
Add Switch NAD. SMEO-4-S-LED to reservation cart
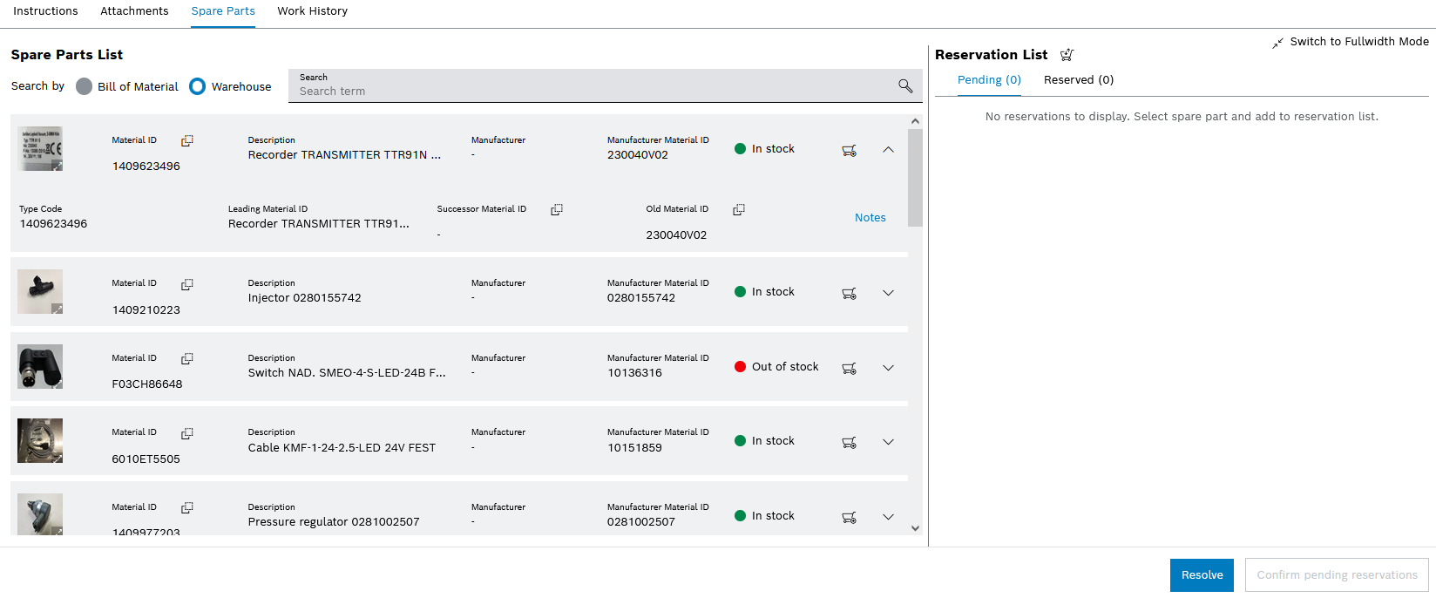point(850,368)
